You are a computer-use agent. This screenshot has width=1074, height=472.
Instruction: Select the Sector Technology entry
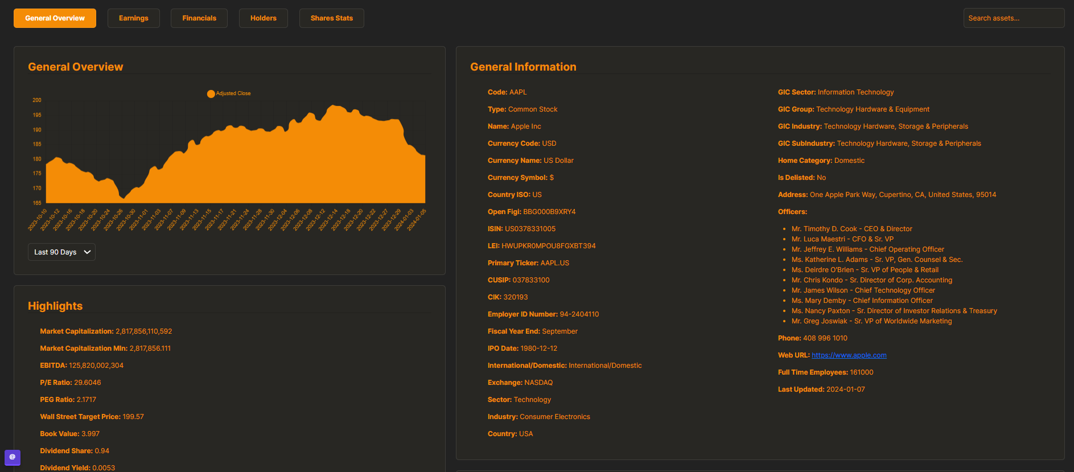(x=520, y=400)
